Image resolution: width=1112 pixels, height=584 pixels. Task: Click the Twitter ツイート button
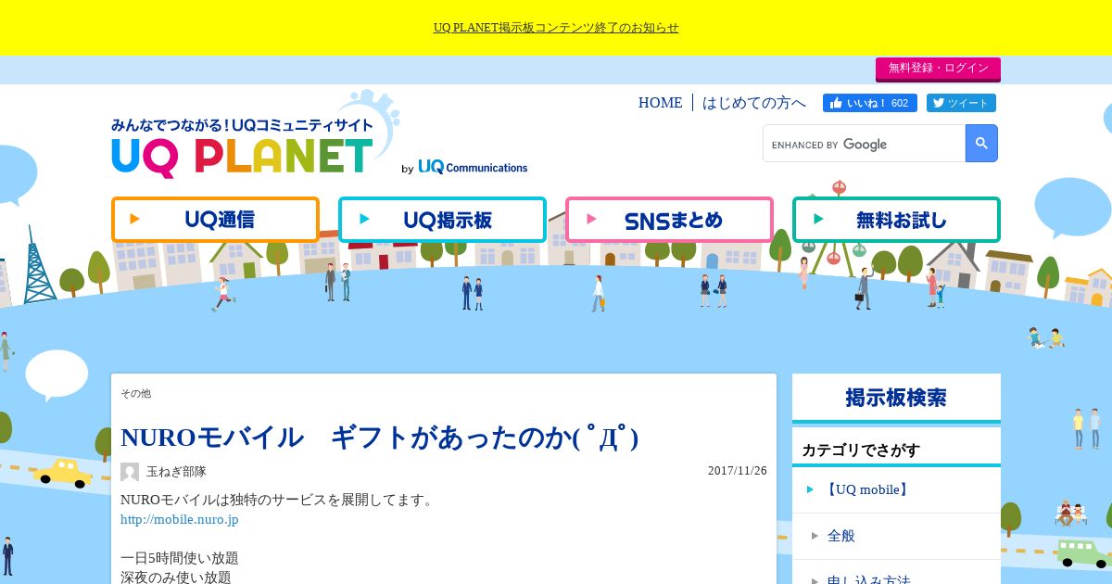[961, 103]
